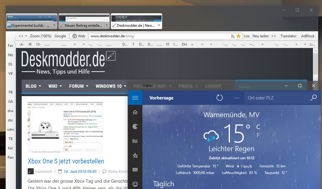Click the RSS feed icon in address bar
322x189 pixels.
tap(233, 36)
